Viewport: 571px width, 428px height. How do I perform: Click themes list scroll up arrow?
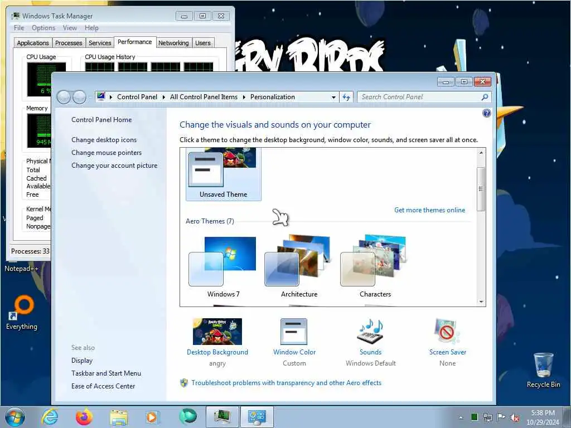point(481,153)
